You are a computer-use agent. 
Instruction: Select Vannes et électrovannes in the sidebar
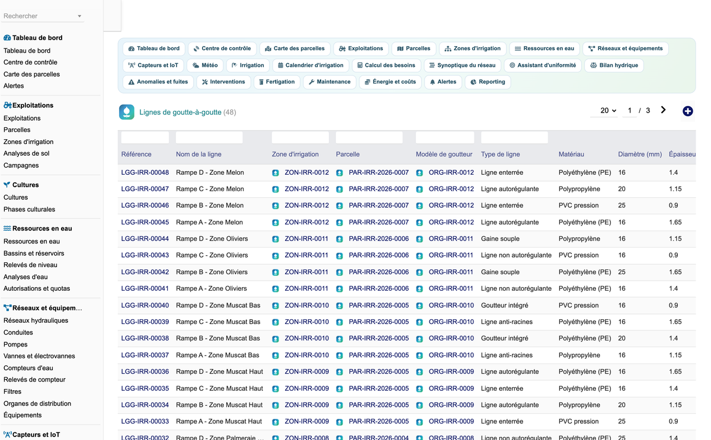coord(39,356)
